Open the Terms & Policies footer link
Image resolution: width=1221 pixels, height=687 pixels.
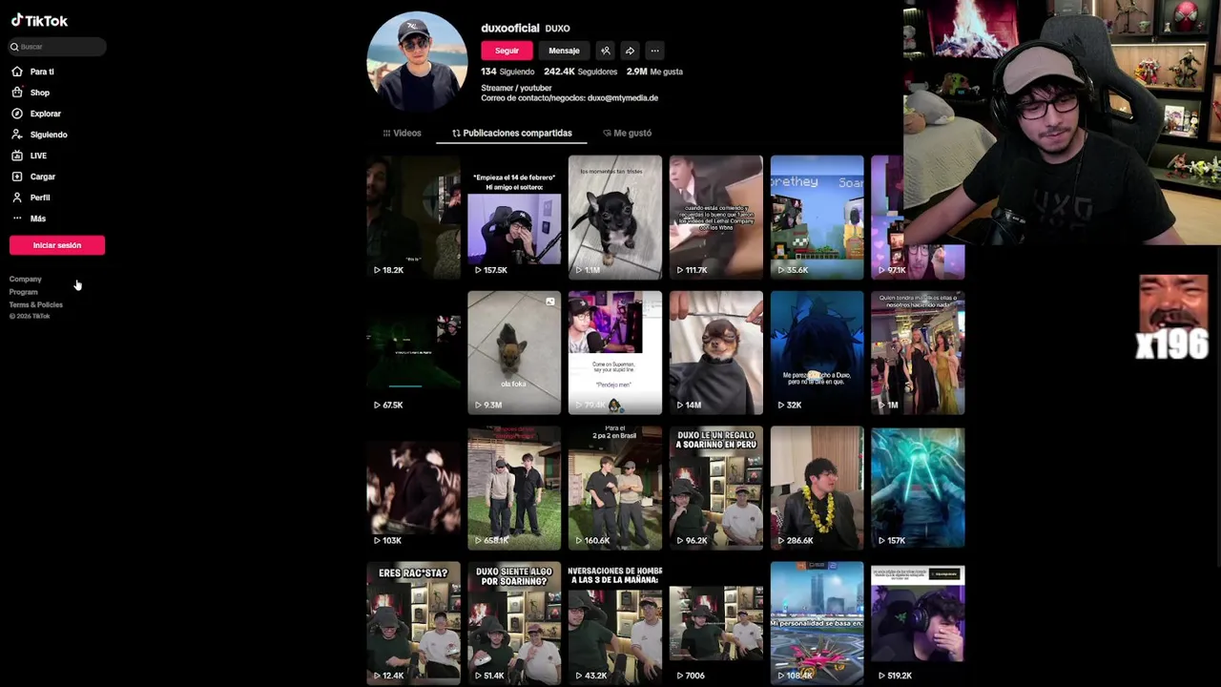(36, 304)
